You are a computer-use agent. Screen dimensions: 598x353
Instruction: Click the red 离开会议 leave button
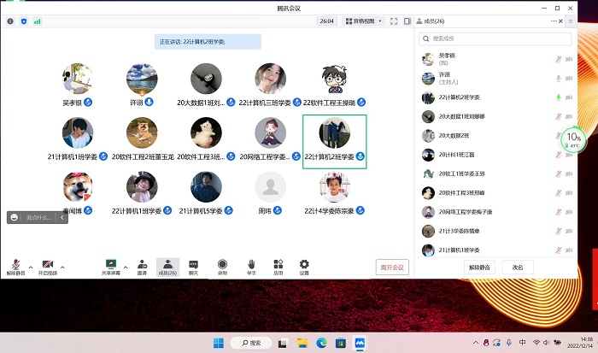[392, 267]
